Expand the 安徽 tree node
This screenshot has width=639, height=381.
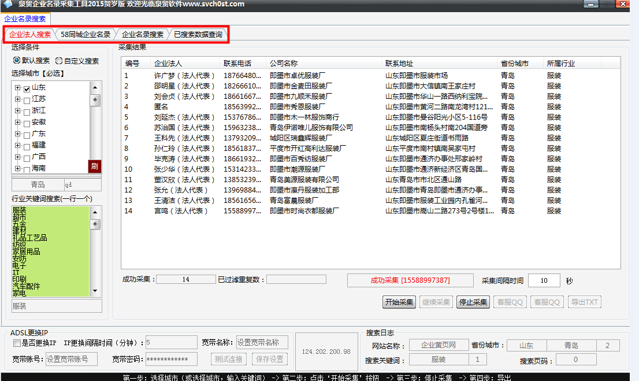point(17,123)
